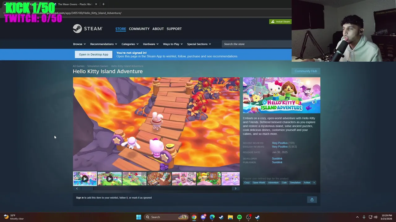Open the All Games breadcrumb link
This screenshot has height=222, width=396.
[x=79, y=66]
